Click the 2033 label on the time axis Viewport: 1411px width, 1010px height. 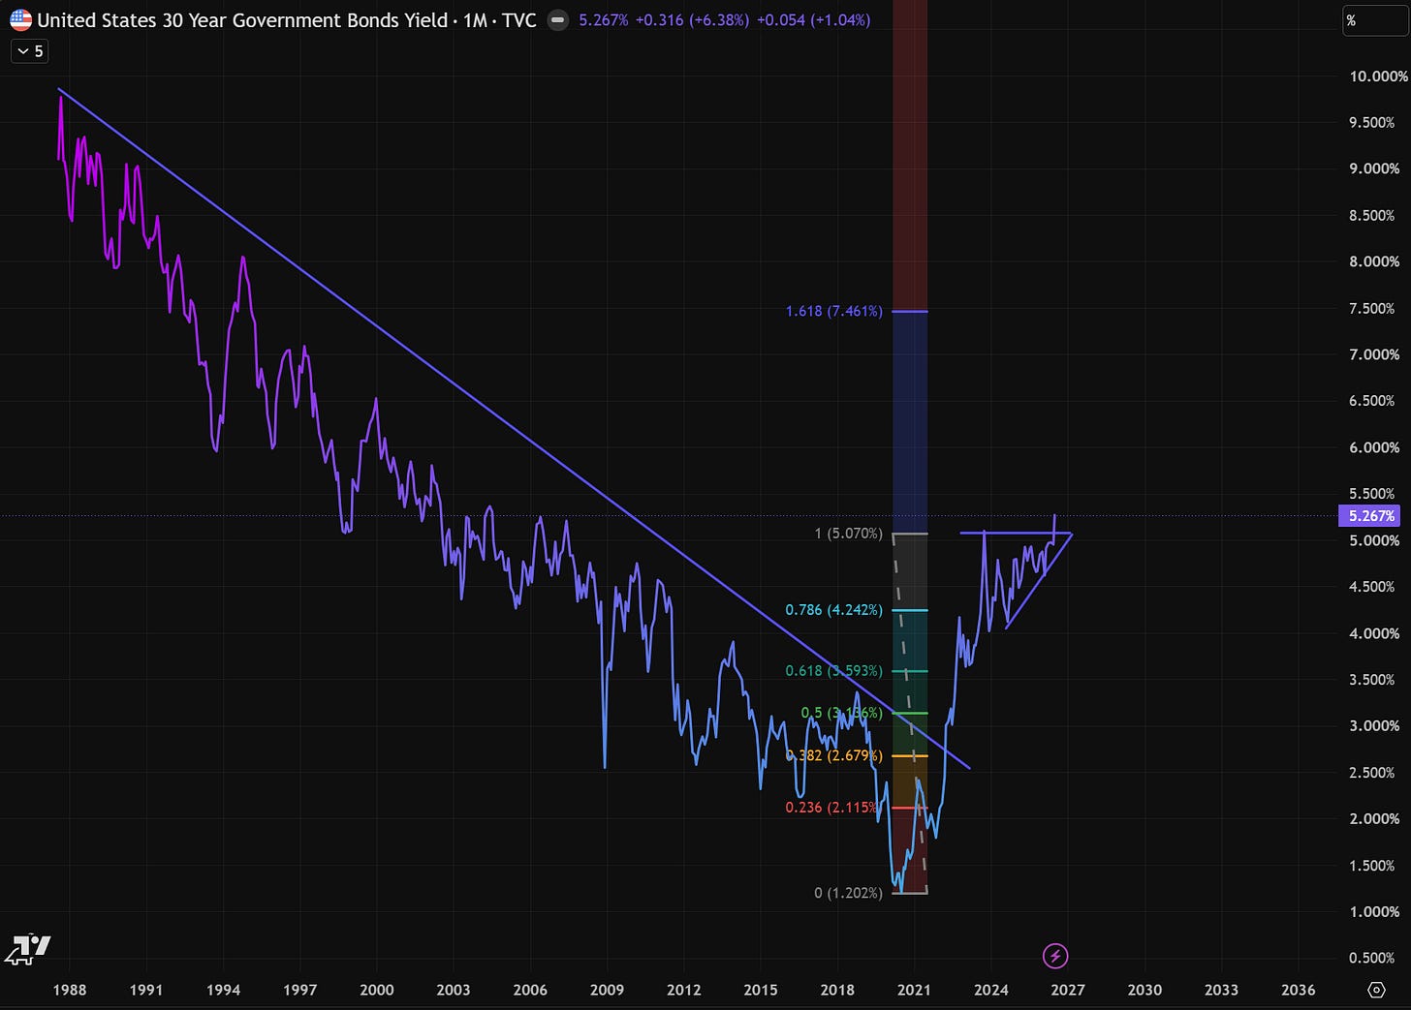(1221, 990)
